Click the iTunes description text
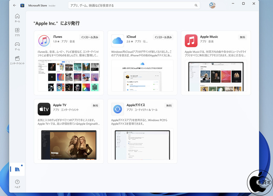The image size is (273, 196). [x=68, y=54]
